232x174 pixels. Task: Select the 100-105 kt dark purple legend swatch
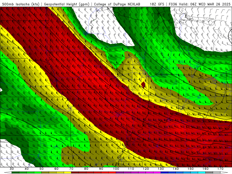point(120,173)
